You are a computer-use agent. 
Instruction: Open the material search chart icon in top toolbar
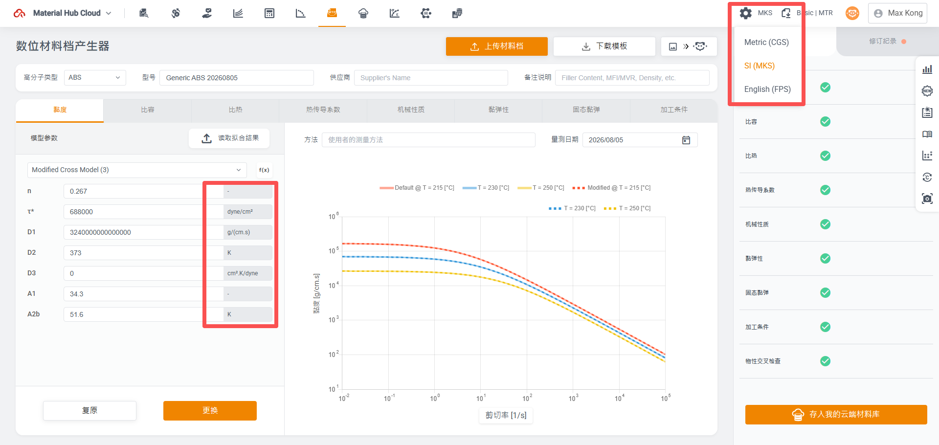coord(144,13)
